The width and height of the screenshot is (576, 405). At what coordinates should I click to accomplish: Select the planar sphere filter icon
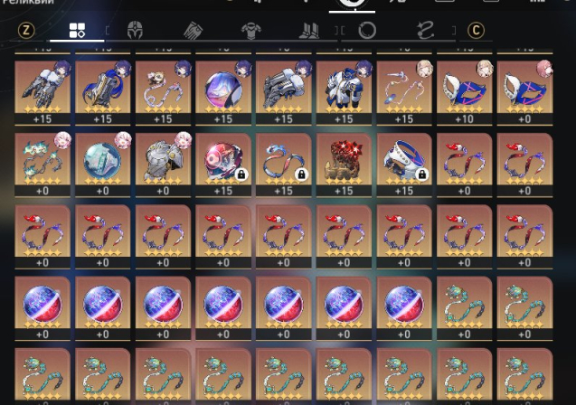366,30
